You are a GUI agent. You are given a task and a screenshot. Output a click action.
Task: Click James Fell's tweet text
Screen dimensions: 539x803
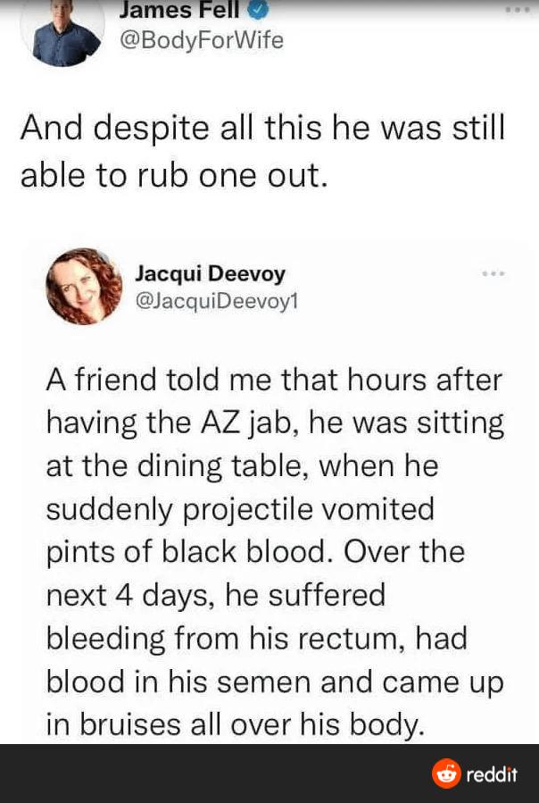(263, 152)
